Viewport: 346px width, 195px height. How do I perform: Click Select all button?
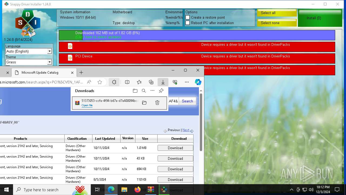coord(277,13)
